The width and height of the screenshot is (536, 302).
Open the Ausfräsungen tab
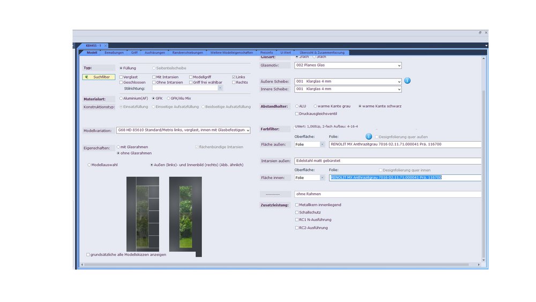154,53
